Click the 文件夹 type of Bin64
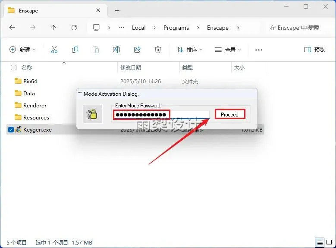Image resolution: width=336 pixels, height=248 pixels. click(x=190, y=81)
